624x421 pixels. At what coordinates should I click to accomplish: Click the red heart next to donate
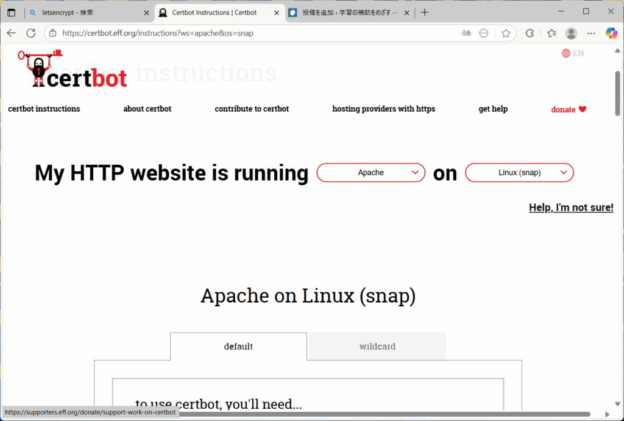click(583, 109)
